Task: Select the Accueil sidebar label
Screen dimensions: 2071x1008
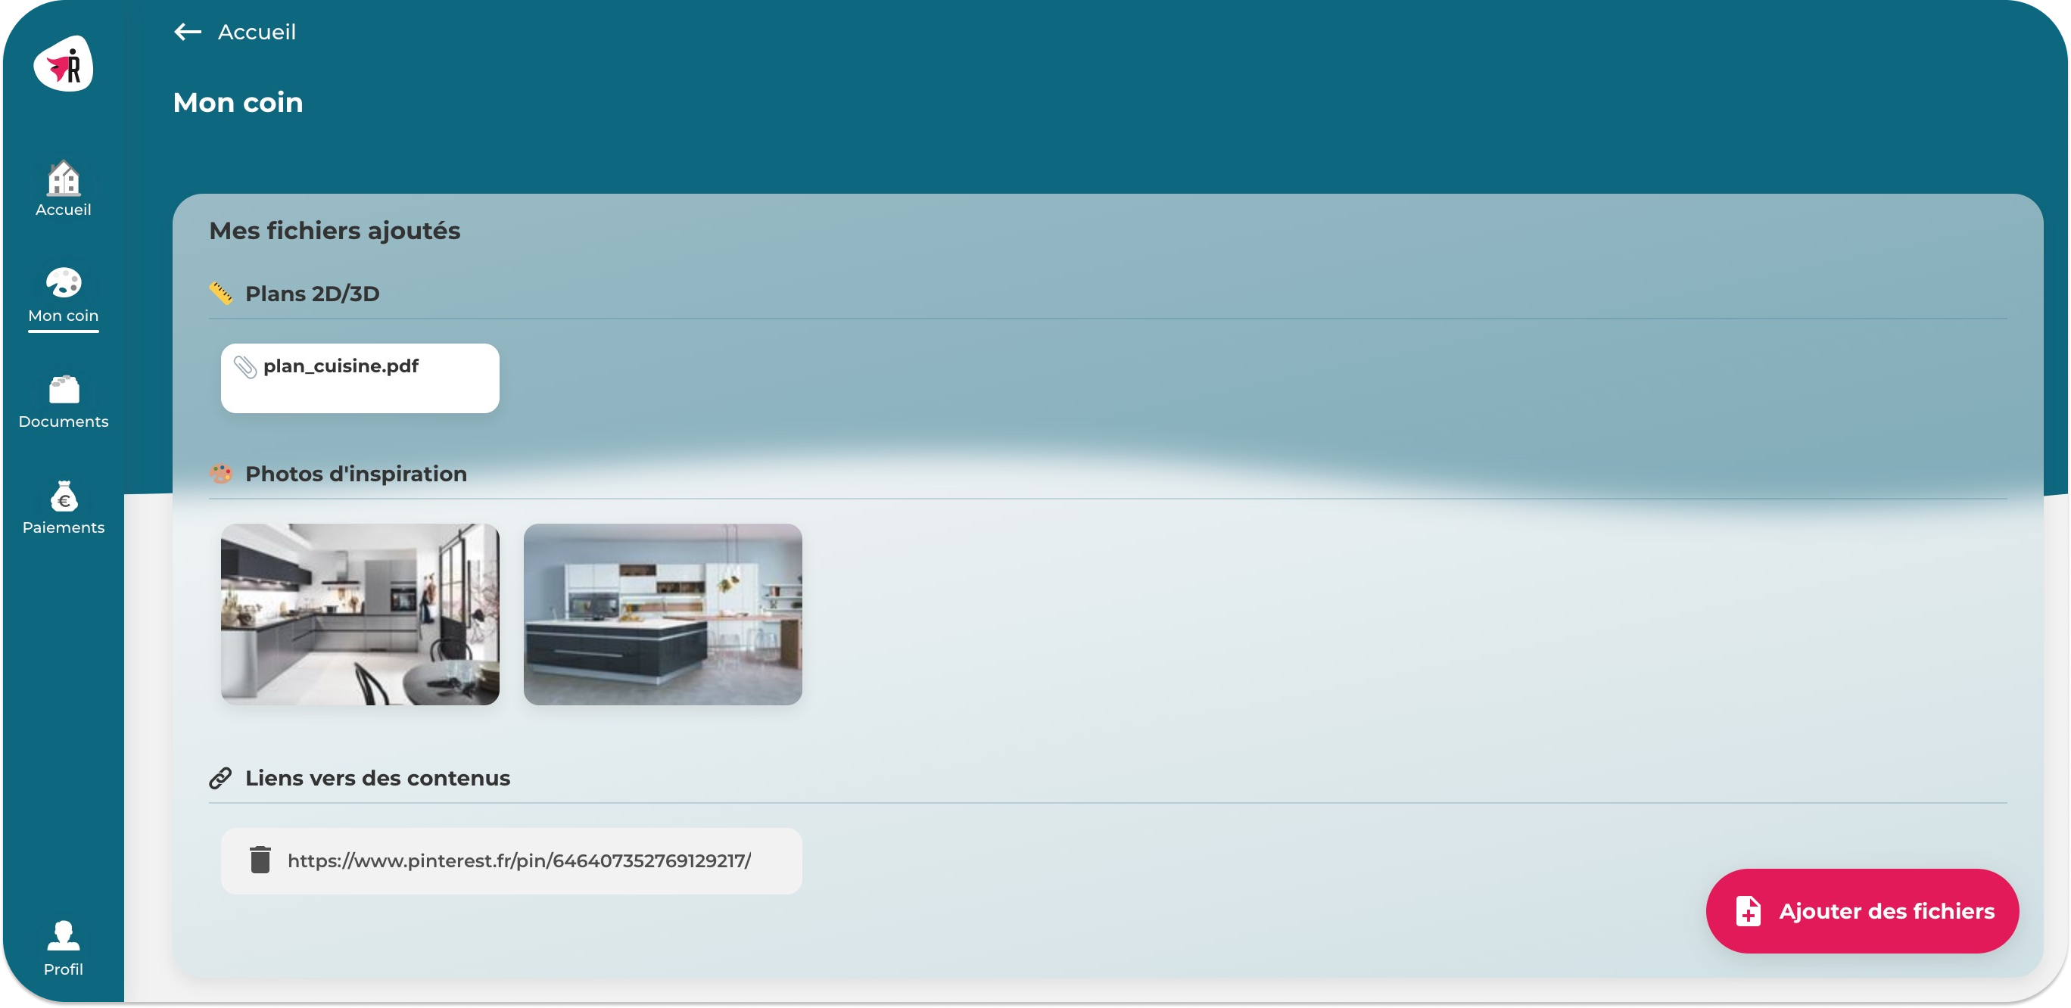Action: [64, 210]
